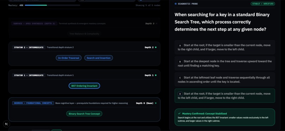Click the Mastery 40% progress bar
285x131 pixels.
52,5
